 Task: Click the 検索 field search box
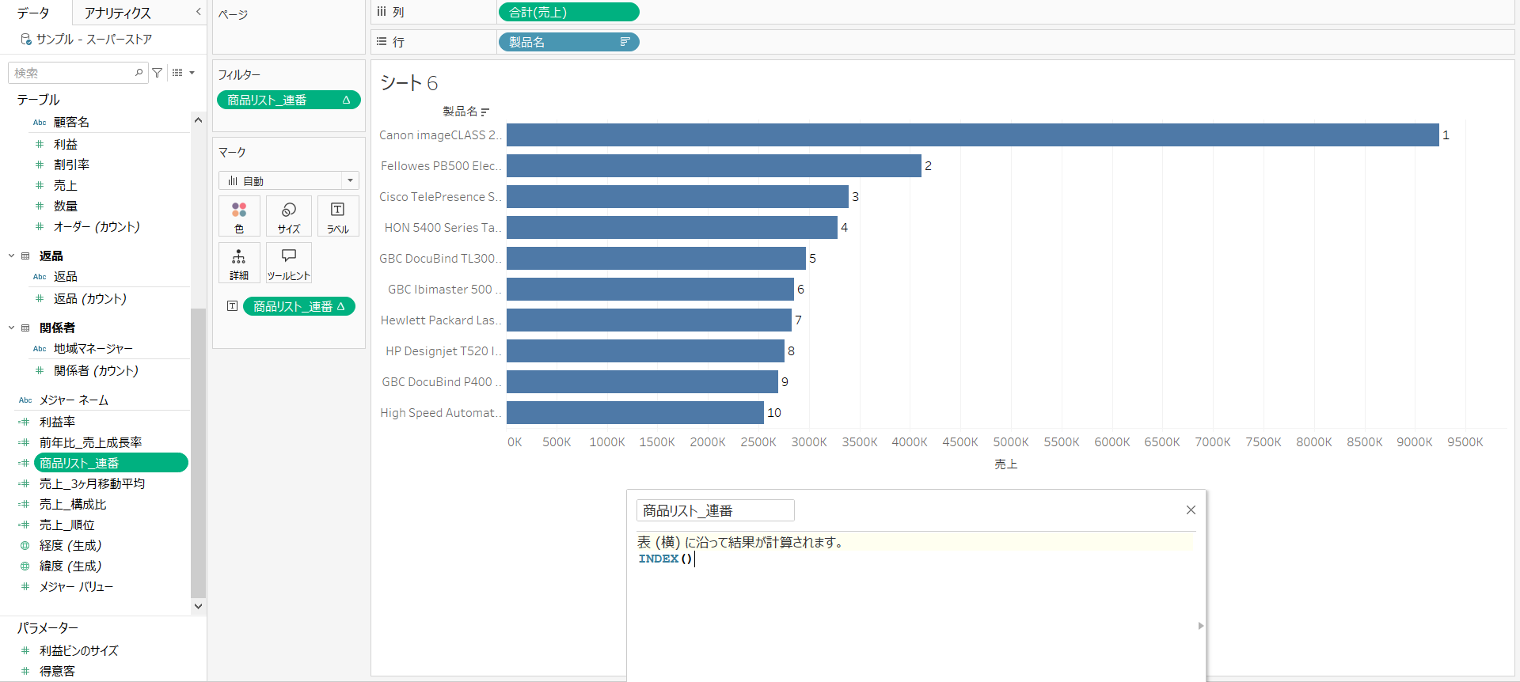[78, 73]
